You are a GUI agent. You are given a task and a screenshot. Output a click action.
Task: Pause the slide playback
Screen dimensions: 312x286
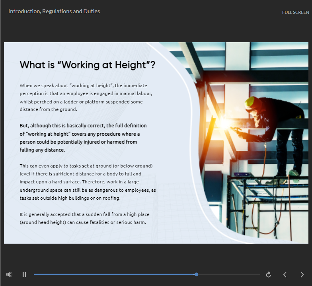pyautogui.click(x=24, y=274)
